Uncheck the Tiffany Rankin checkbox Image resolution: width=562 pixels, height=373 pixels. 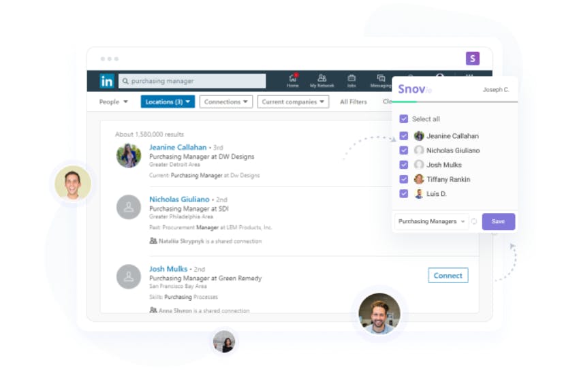[x=403, y=179]
